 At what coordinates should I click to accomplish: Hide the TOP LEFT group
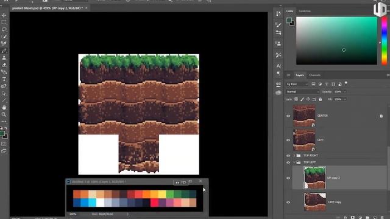pos(288,162)
